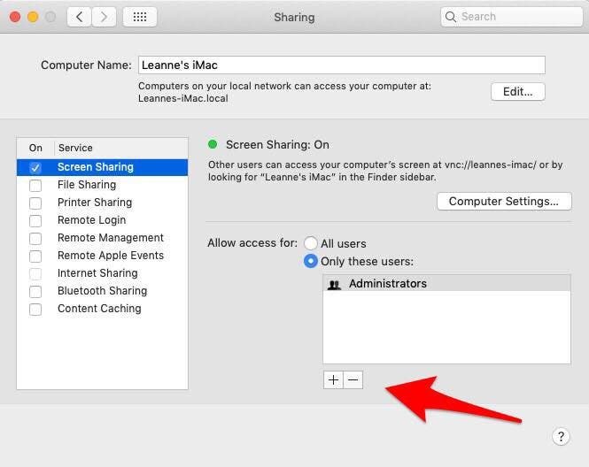The width and height of the screenshot is (589, 467).
Task: Open Computer Settings… button
Action: [503, 202]
